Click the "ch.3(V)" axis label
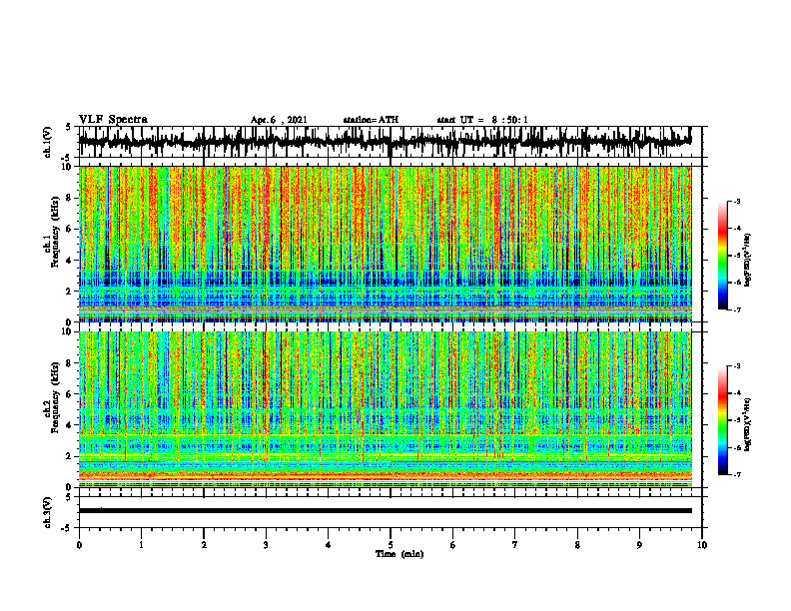Viewport: 791px width, 611px height. point(48,512)
